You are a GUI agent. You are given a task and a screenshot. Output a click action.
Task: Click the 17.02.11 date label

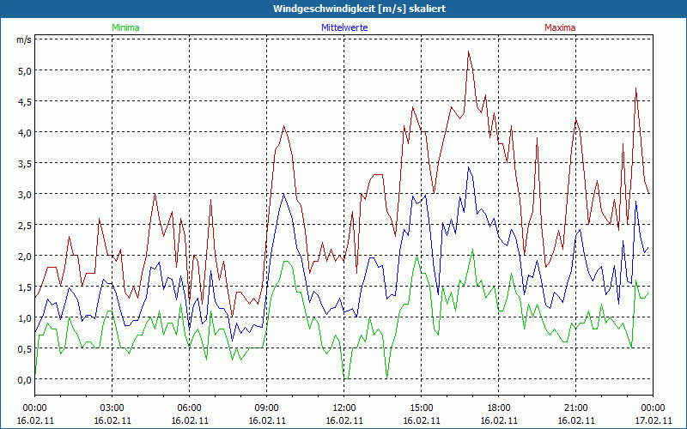pos(653,420)
